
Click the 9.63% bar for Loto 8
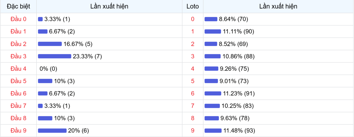212,118
